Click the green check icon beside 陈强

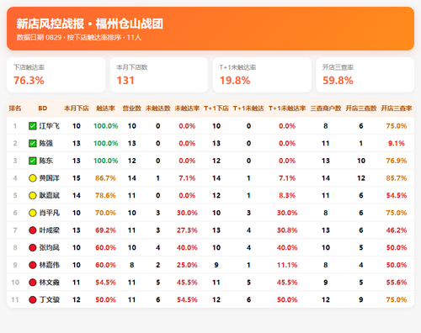(x=33, y=143)
